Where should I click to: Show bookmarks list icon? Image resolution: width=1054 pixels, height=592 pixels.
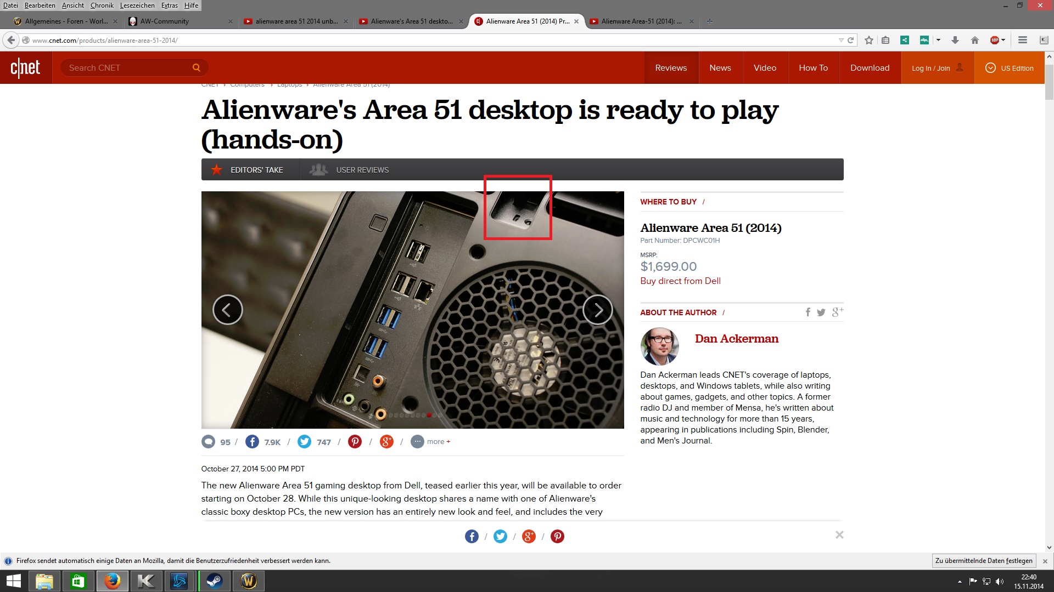pyautogui.click(x=885, y=40)
